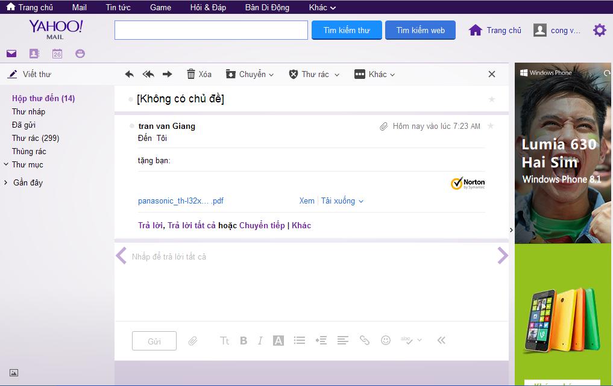The width and height of the screenshot is (613, 386).
Task: Open the settings gear icon
Action: (600, 30)
